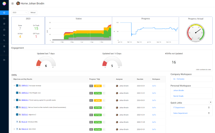The width and height of the screenshot is (215, 133).
Task: Expand the CMPA-O-1 Increase revenue row
Action: (14, 86)
